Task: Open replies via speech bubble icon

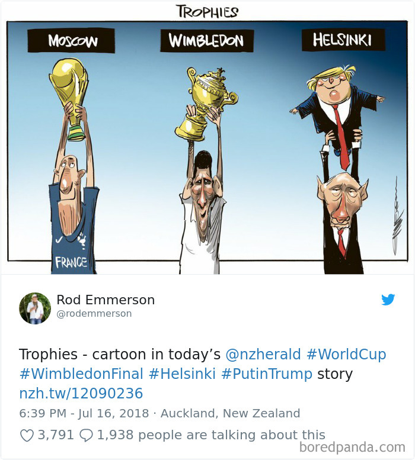Action: [87, 435]
